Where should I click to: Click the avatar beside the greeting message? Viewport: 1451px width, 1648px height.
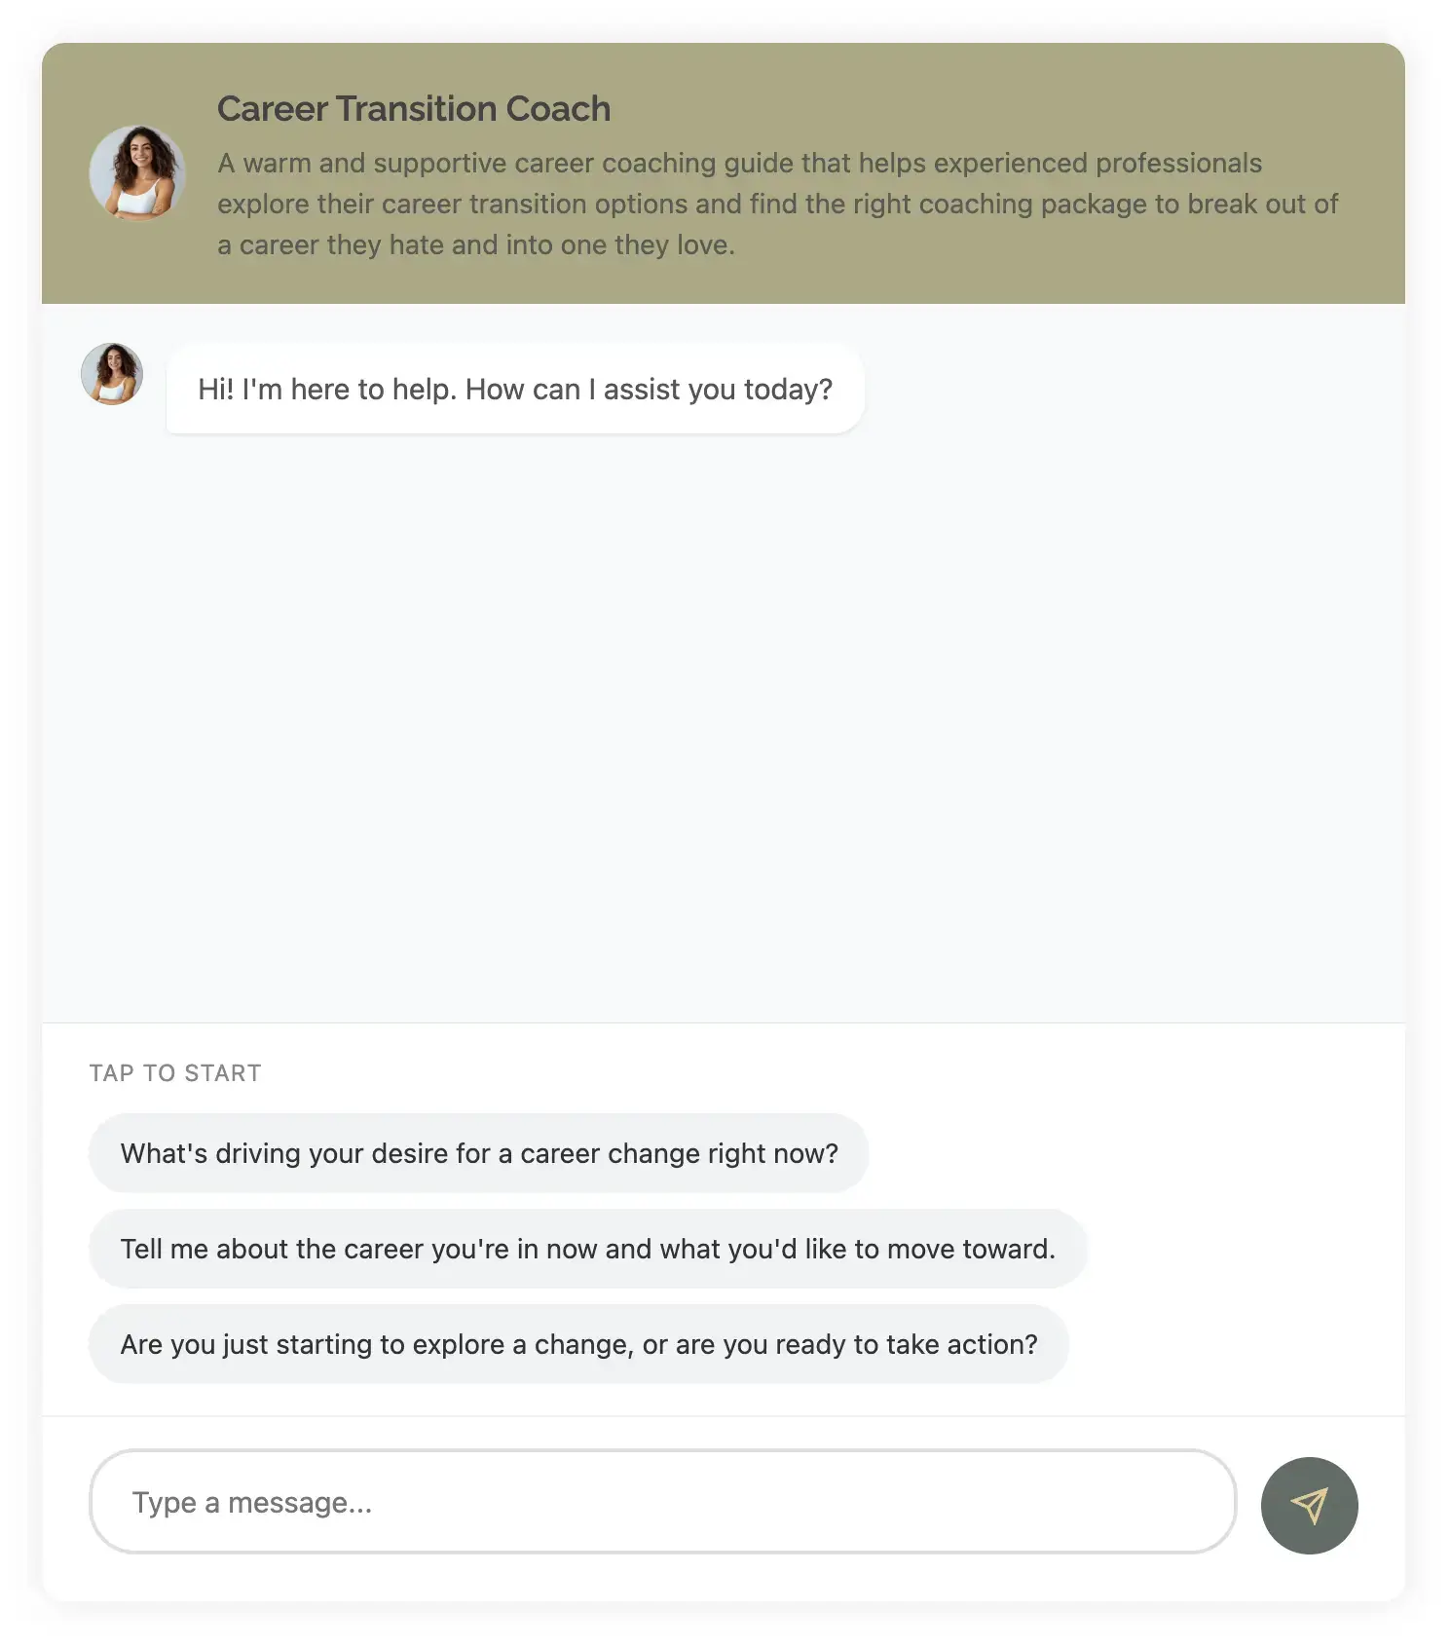[111, 374]
